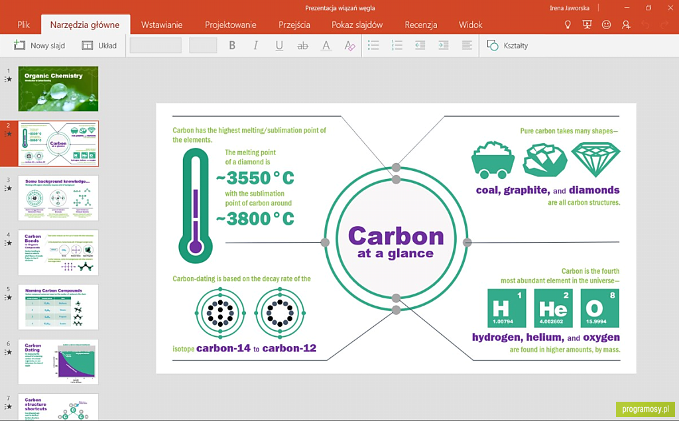Select the graphite rock icon on slide

point(545,160)
